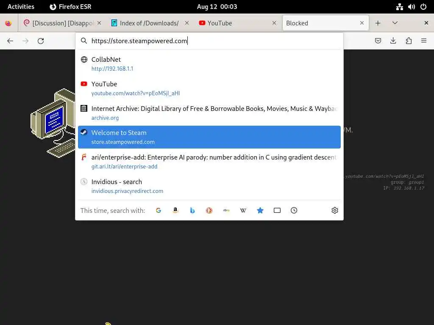Go forward to the next page

point(25,41)
